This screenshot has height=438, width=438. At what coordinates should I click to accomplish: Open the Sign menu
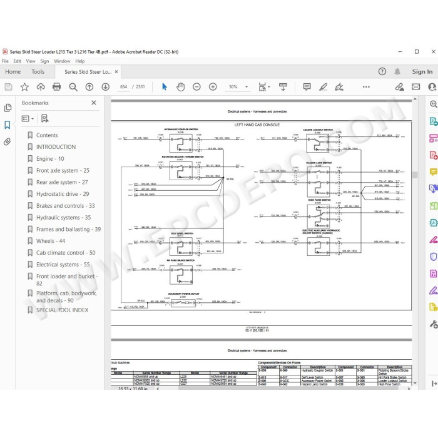coord(44,61)
